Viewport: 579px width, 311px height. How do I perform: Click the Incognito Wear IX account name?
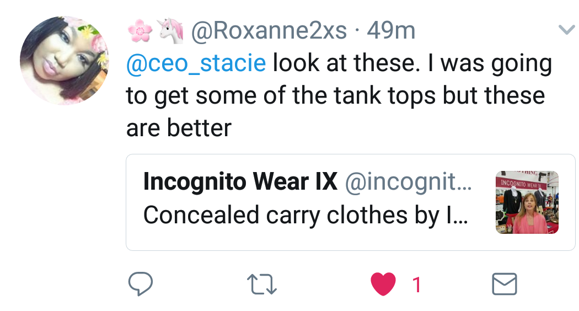tap(240, 182)
